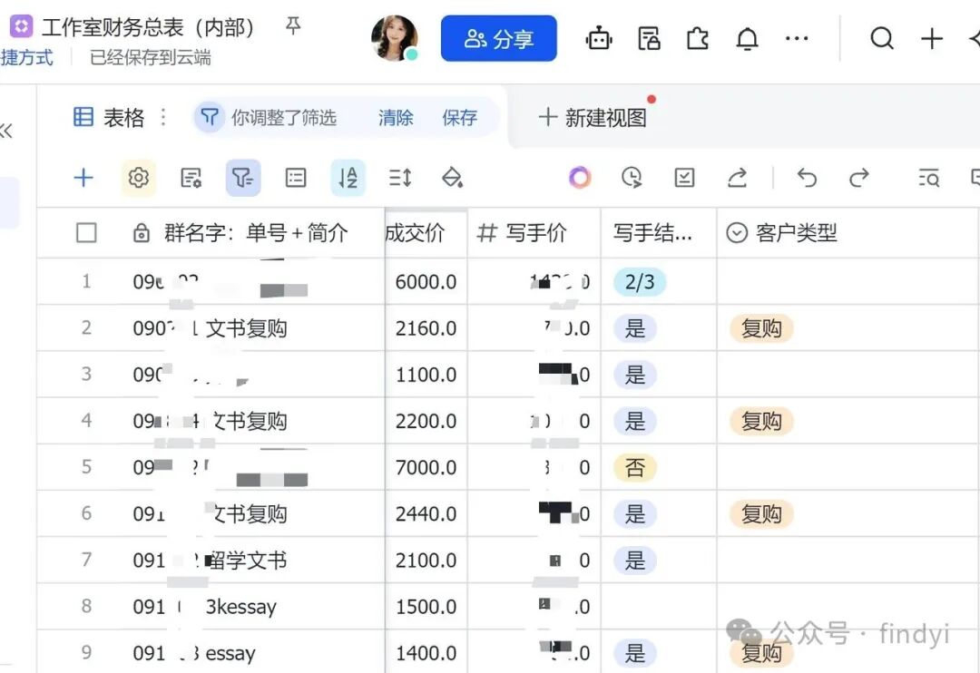This screenshot has width=980, height=673.
Task: Click the blue 分享 button
Action: pyautogui.click(x=499, y=39)
